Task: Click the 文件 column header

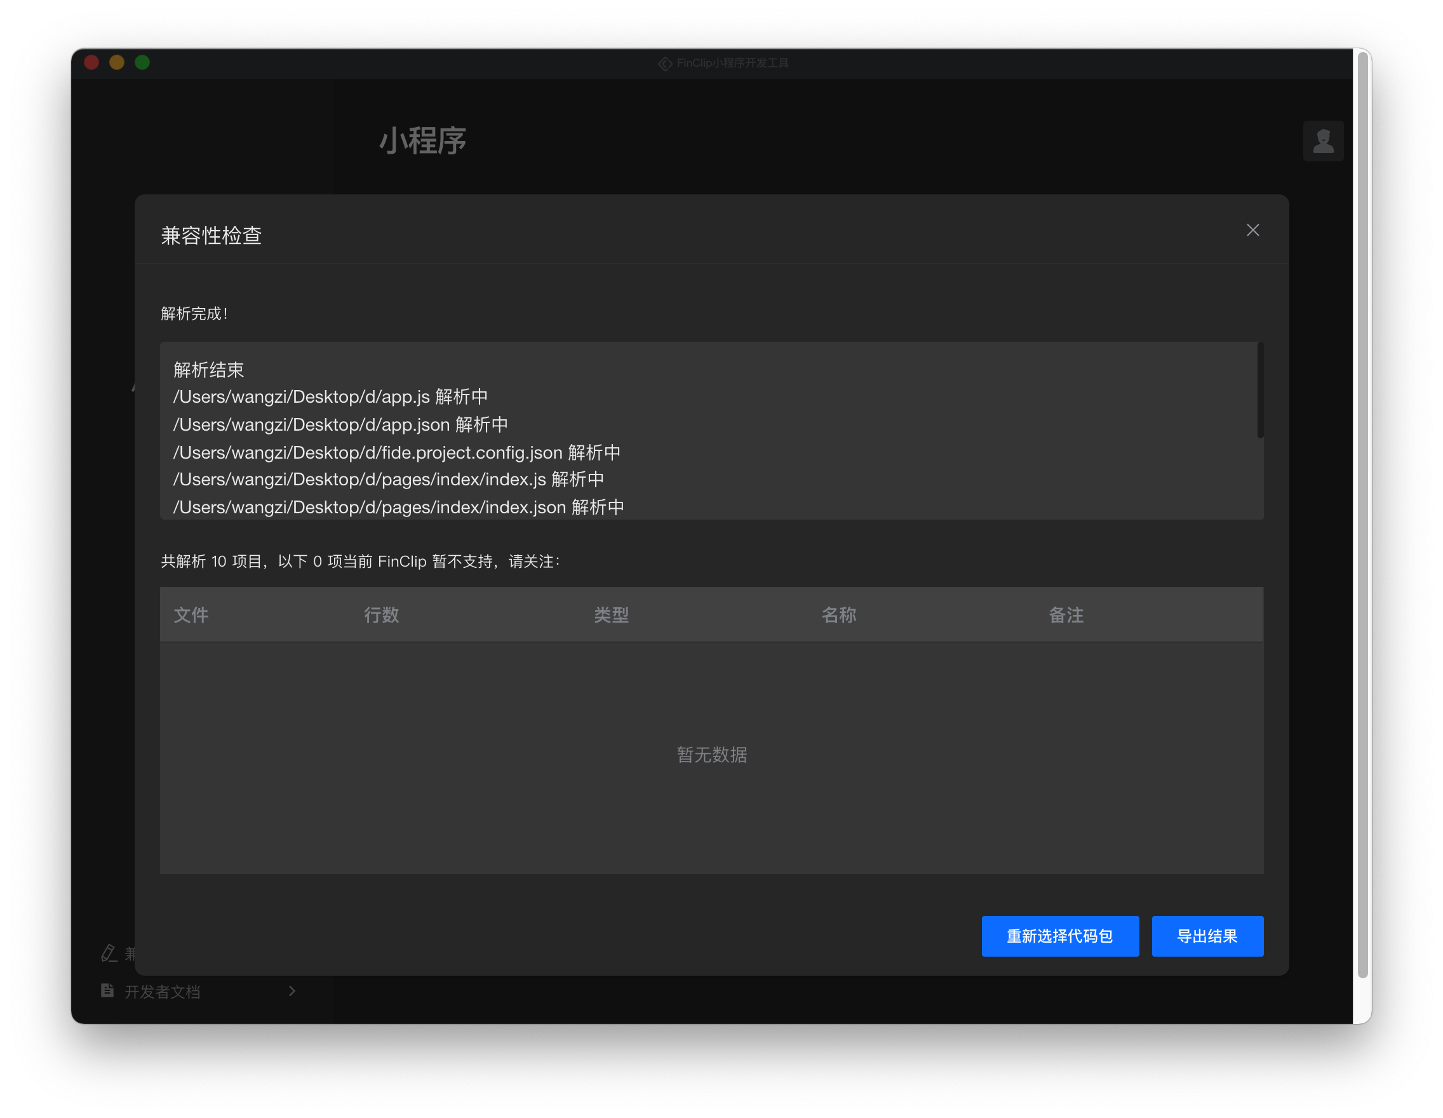Action: tap(191, 615)
